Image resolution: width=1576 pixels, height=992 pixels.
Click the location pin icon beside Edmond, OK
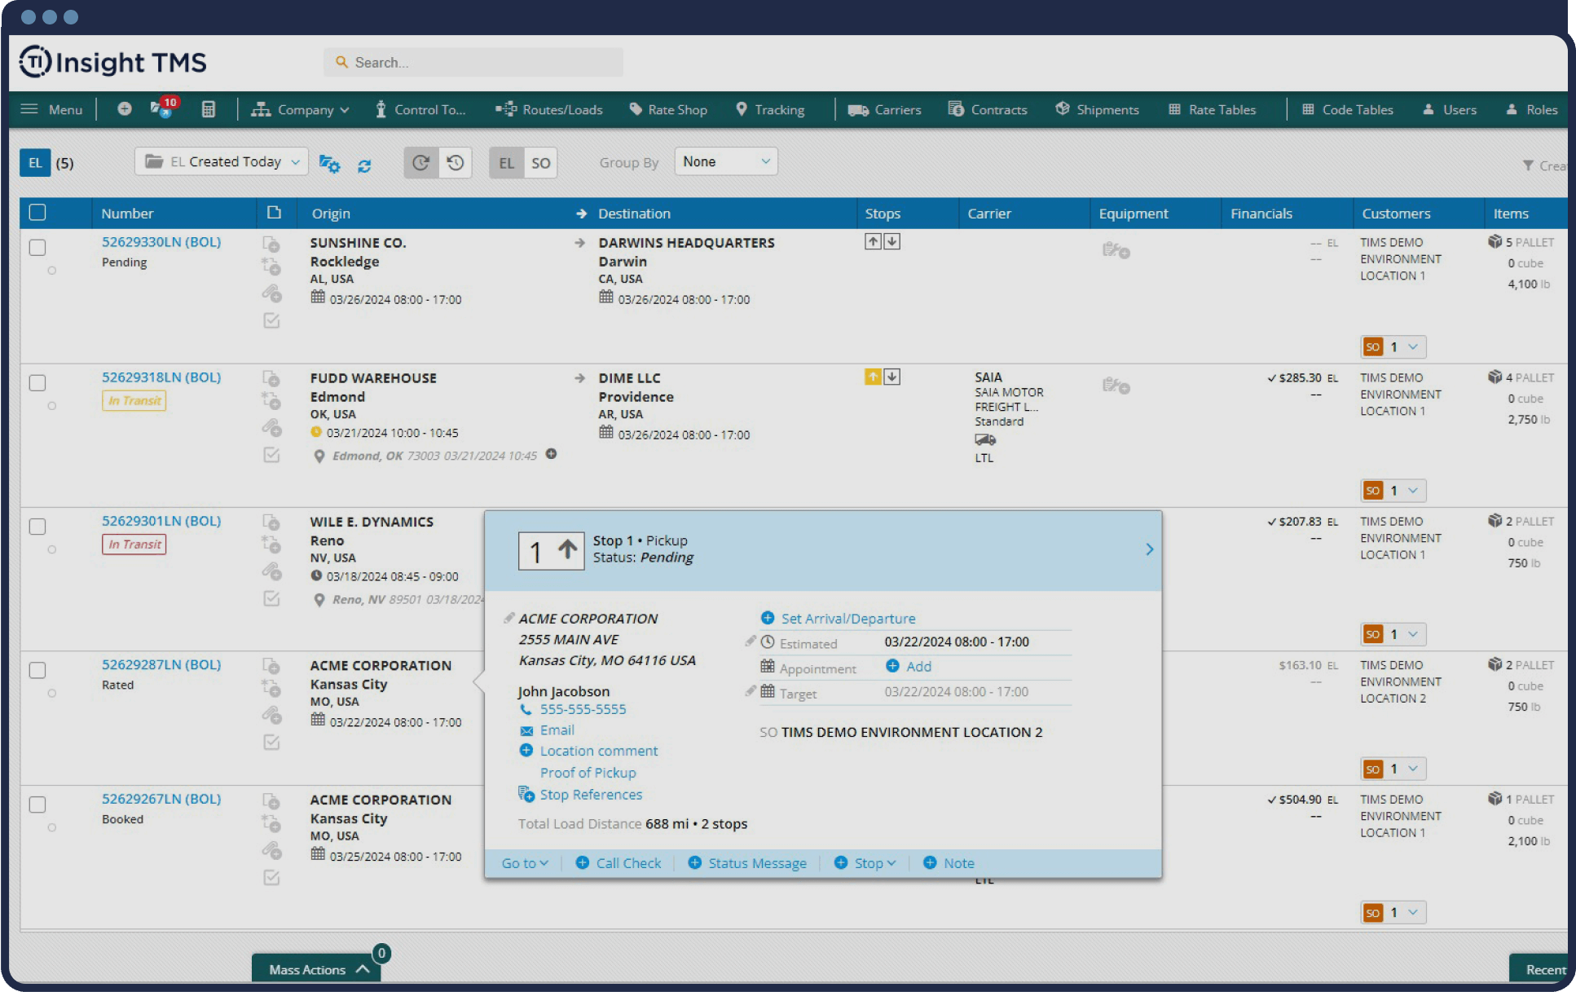[319, 456]
